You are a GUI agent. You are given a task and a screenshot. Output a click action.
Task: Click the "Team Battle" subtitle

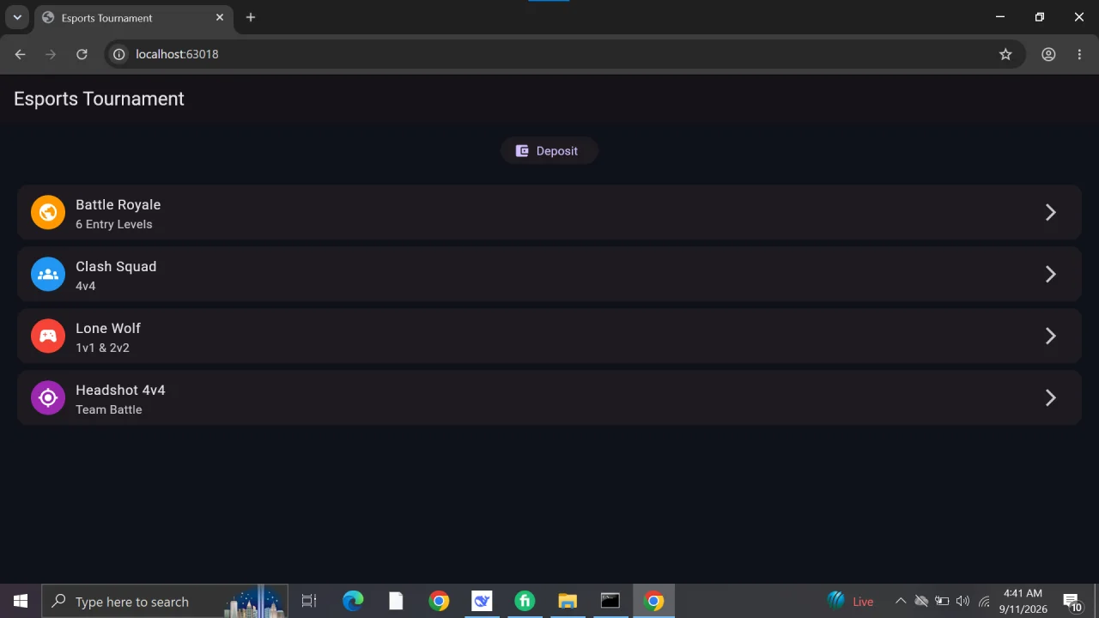click(109, 409)
